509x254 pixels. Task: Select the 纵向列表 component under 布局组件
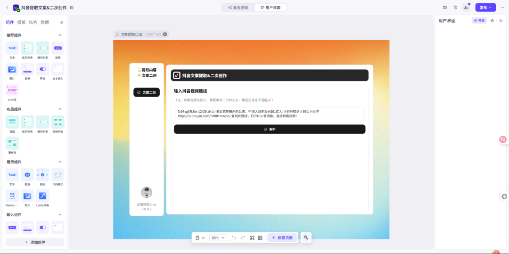point(27,122)
